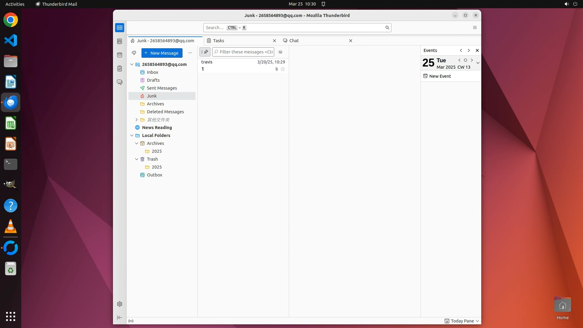Open Chat space icon in sidebar
This screenshot has height=328, width=583.
tap(120, 82)
